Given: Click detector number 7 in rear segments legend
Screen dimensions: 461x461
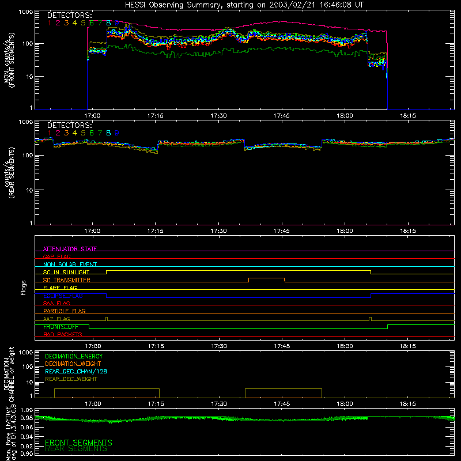Looking at the screenshot, I should (100, 133).
